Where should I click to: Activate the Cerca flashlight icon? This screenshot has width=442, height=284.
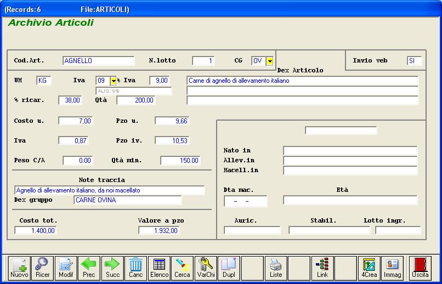coord(183,268)
